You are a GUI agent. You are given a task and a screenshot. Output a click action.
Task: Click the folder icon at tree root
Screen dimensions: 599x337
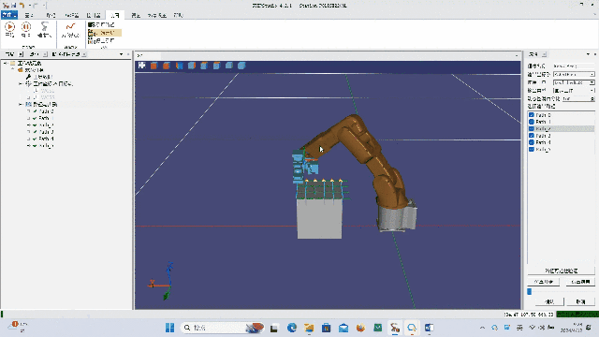12,63
